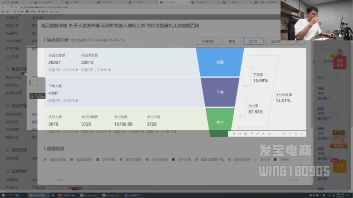Open the orange mail icon at right

coord(339,167)
